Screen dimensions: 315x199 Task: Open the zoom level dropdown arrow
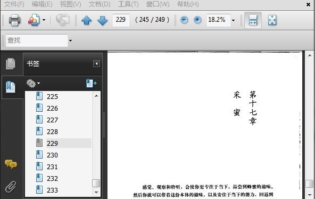click(233, 20)
